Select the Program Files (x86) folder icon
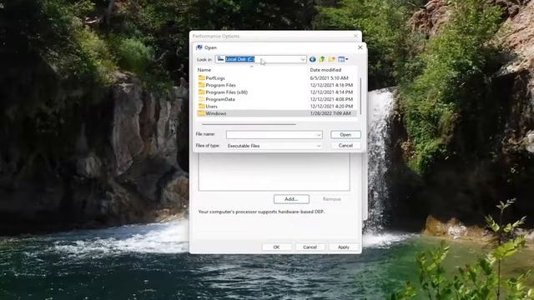Screen dimensions: 534x300 pyautogui.click(x=201, y=92)
